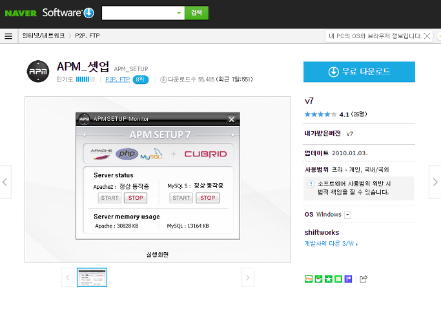Click Apache2 START button in screenshot

click(x=110, y=198)
